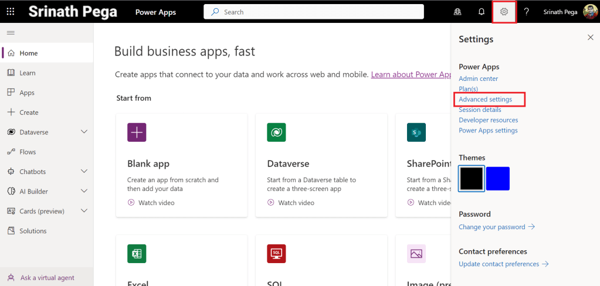The image size is (600, 286).
Task: Expand the AI Builder navigation section
Action: point(84,191)
